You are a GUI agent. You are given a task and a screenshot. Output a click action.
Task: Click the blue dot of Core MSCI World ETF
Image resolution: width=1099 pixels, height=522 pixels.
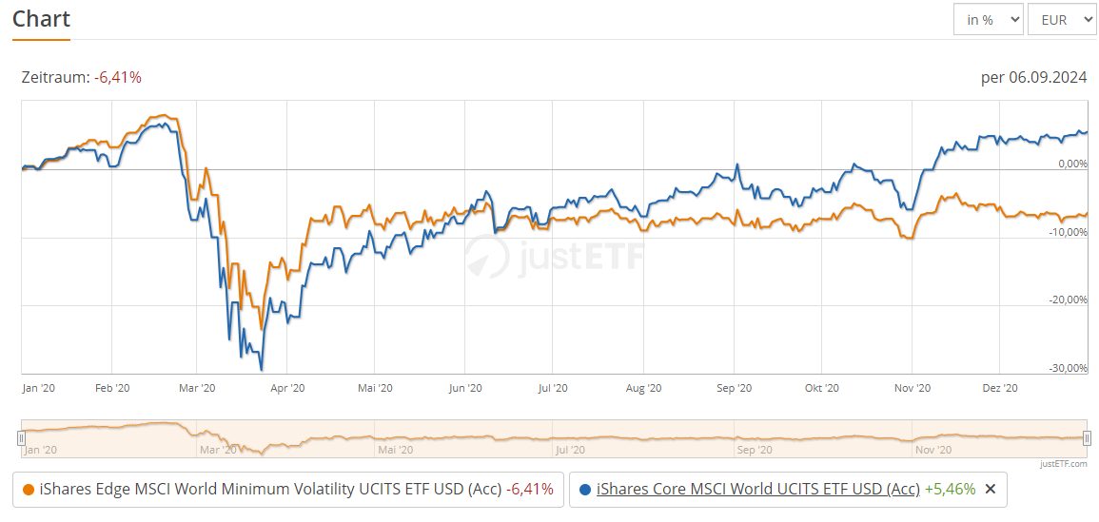click(585, 489)
